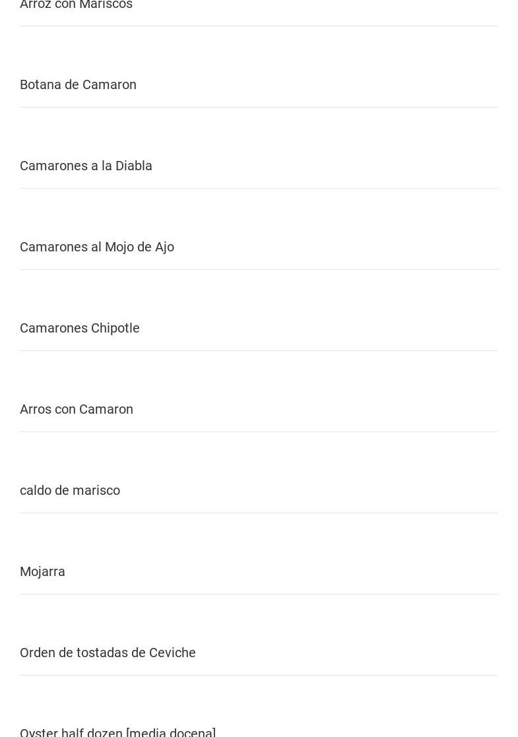Open Oyster half dozen [media docena]
This screenshot has width=518, height=737.
coord(117,732)
